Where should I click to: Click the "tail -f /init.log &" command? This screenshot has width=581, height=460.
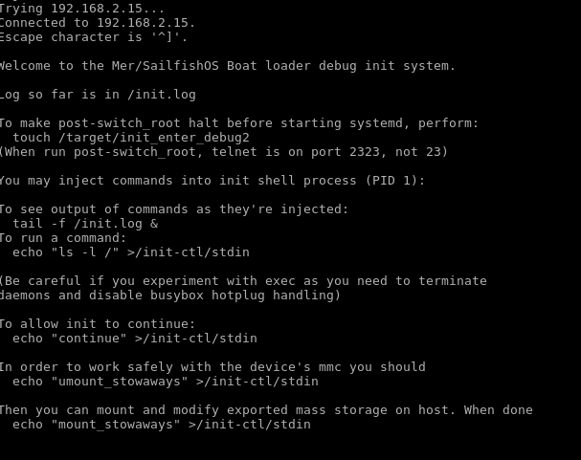85,223
